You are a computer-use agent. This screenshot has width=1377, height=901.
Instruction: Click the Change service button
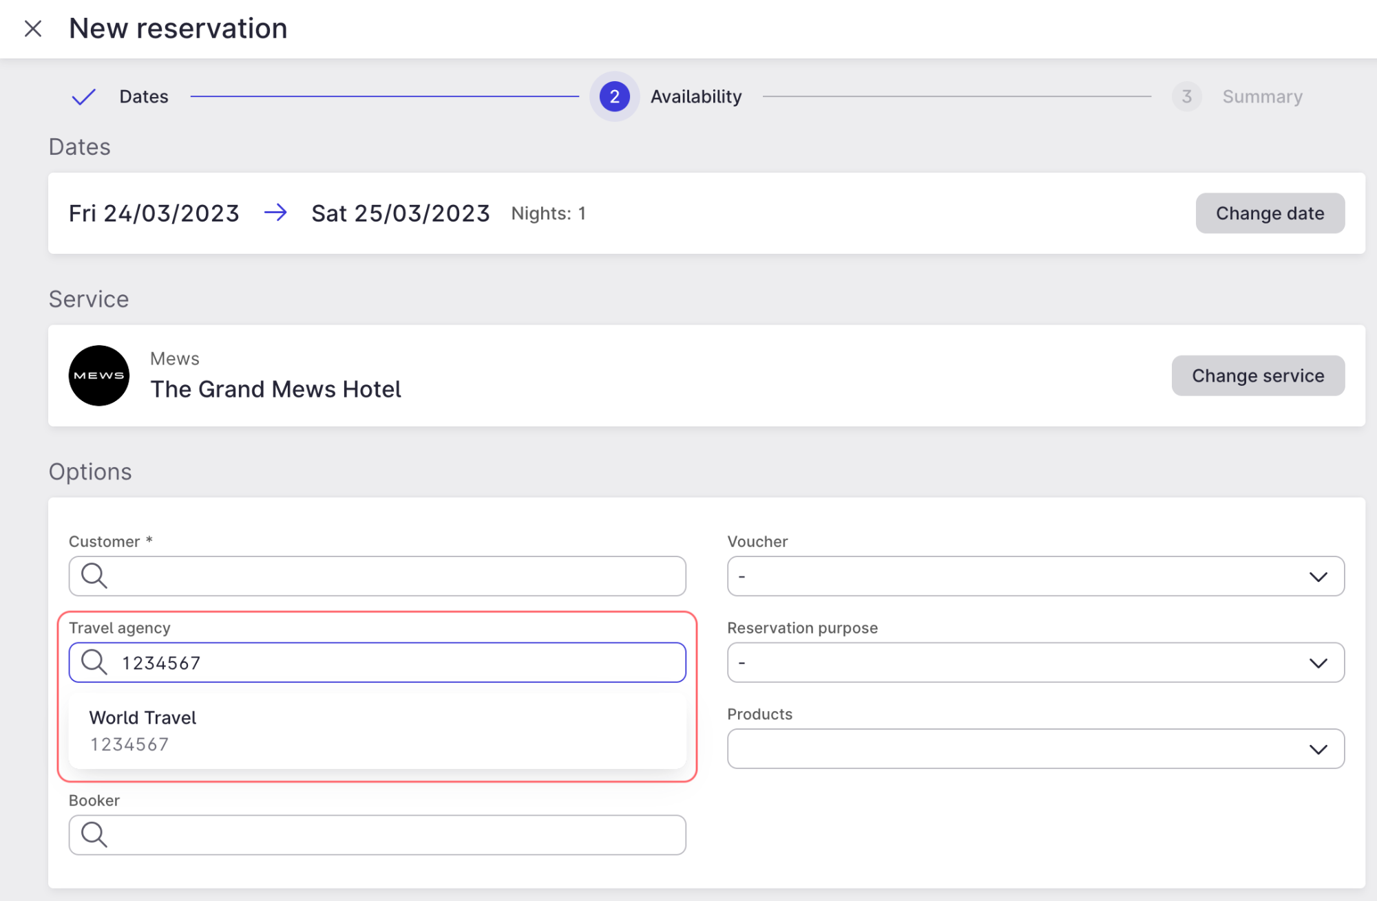tap(1258, 376)
